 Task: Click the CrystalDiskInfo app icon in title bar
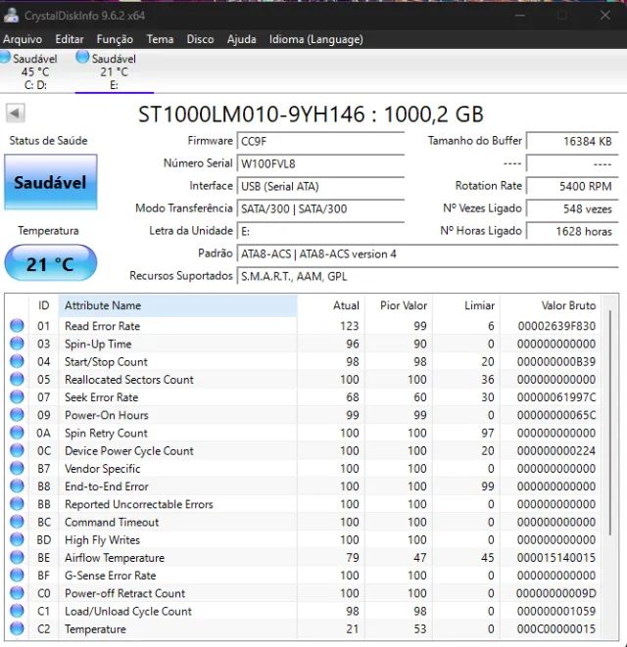coord(11,16)
